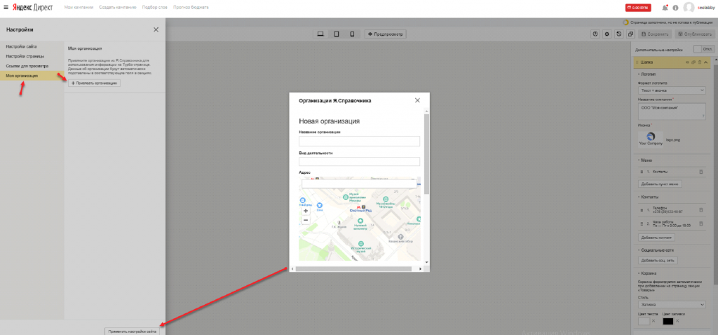The image size is (718, 335).
Task: Click the notifications bell icon
Action: tap(664, 8)
